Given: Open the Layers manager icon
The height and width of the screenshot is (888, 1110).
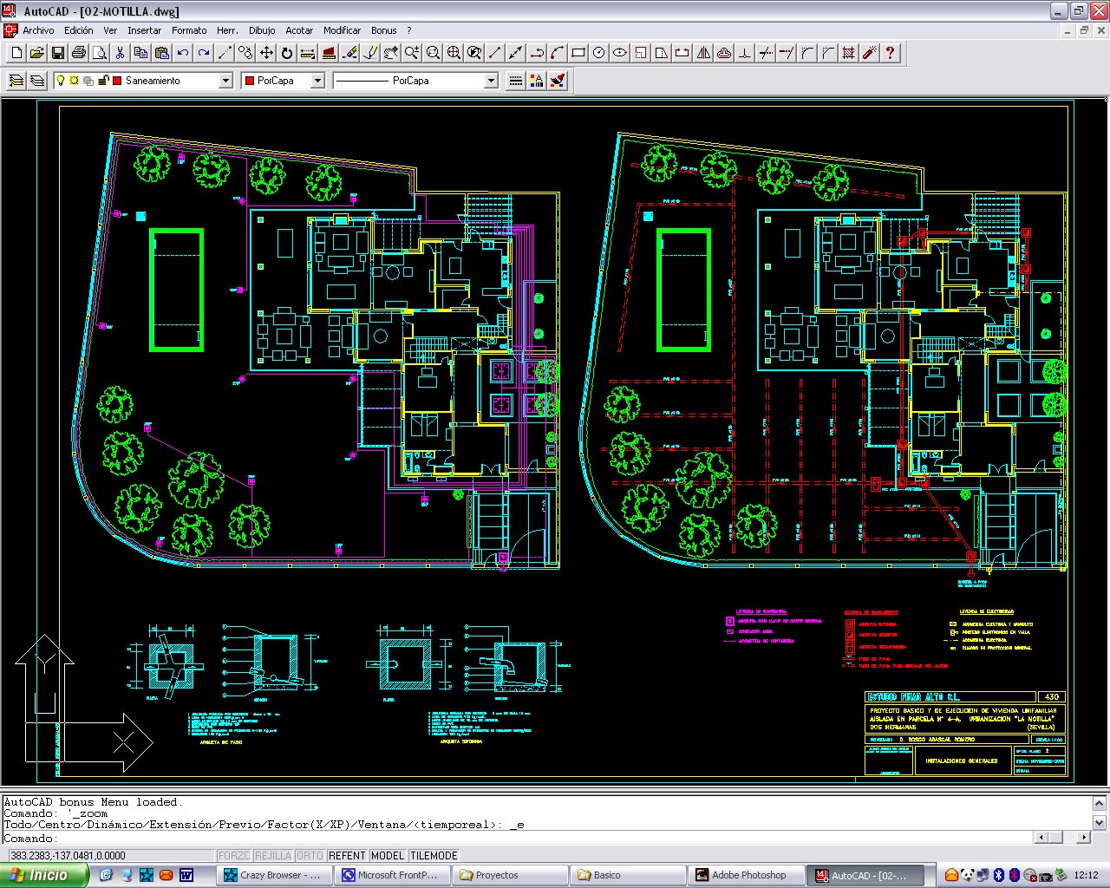Looking at the screenshot, I should 16,81.
